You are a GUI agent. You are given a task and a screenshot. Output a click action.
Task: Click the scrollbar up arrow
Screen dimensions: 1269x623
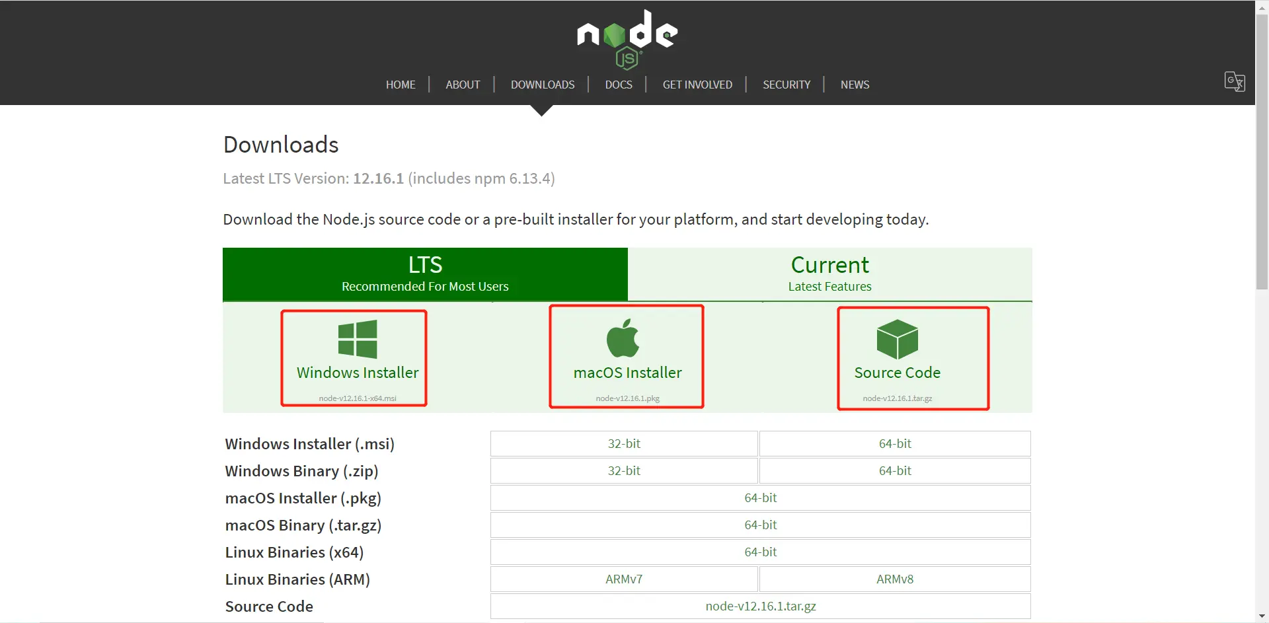point(1262,7)
